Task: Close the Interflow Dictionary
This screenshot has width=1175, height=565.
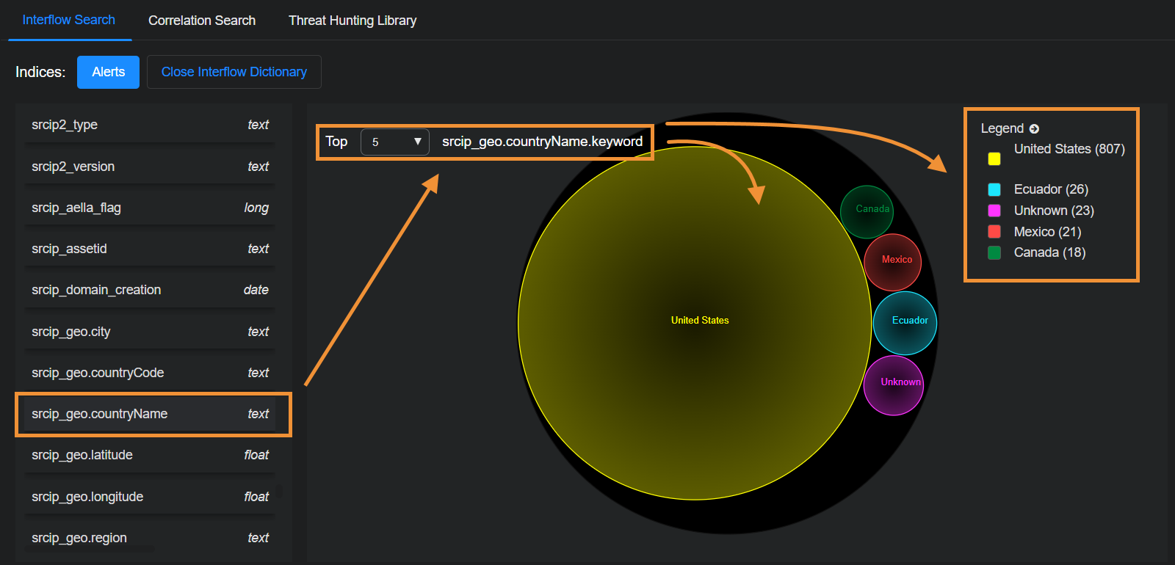Action: click(234, 72)
